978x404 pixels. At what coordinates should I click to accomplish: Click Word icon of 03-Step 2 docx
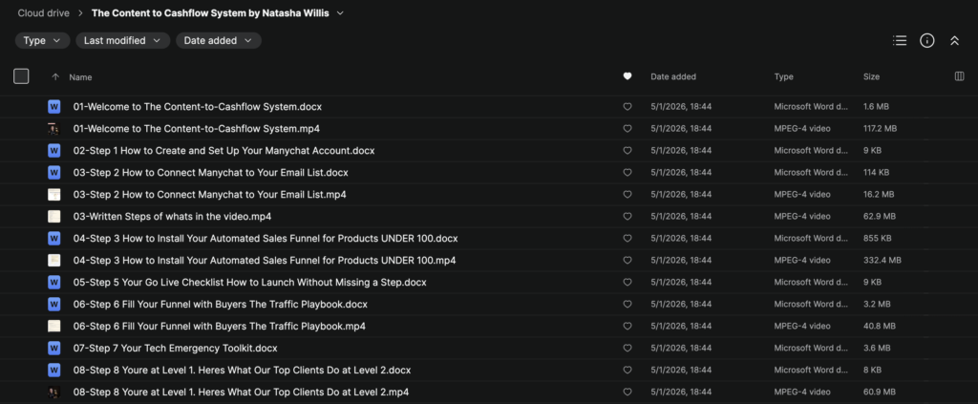pos(54,172)
